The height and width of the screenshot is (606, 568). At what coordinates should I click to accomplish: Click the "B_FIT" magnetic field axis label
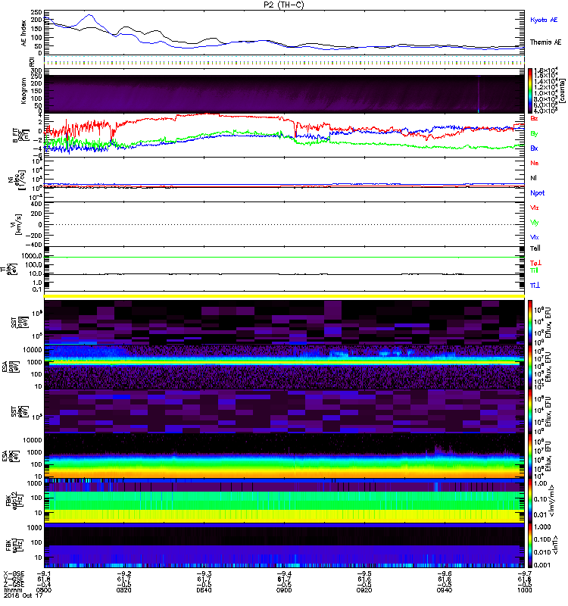(16, 136)
